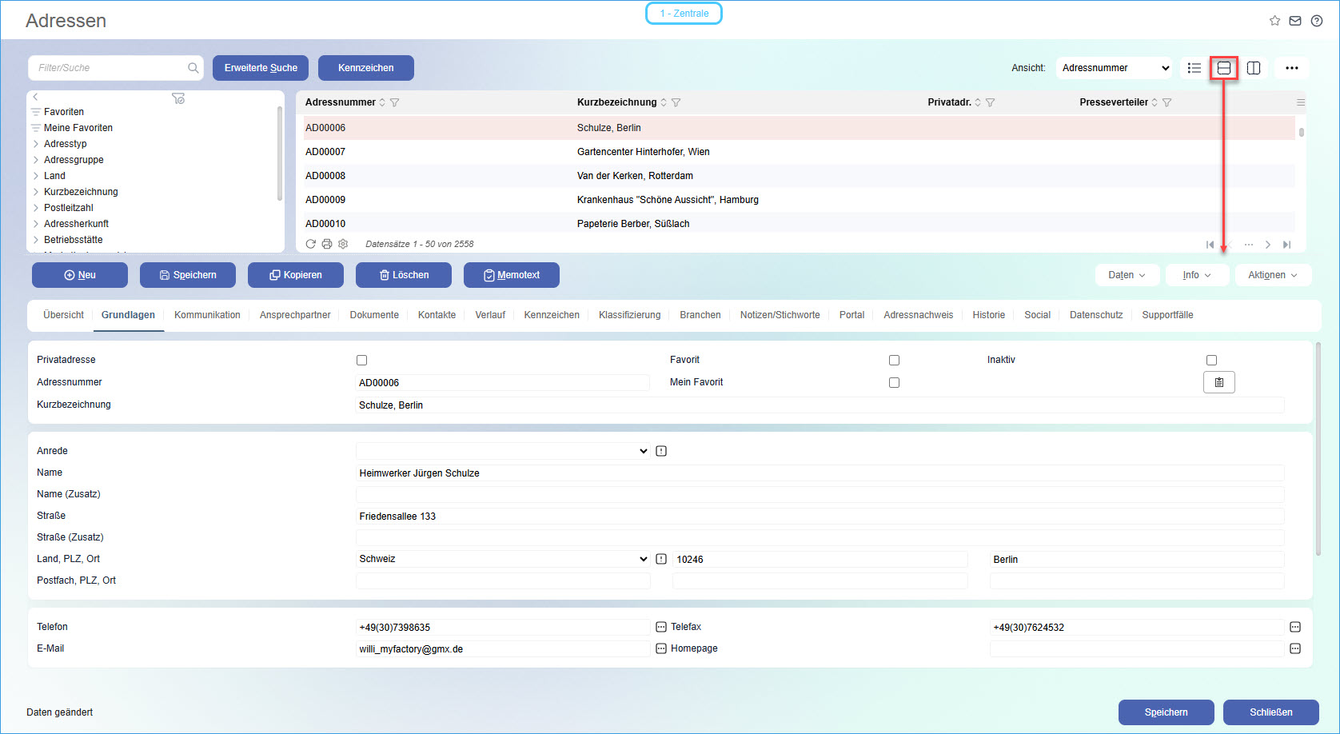The width and height of the screenshot is (1340, 734).
Task: Open the Aktionen dropdown menu
Action: point(1273,275)
